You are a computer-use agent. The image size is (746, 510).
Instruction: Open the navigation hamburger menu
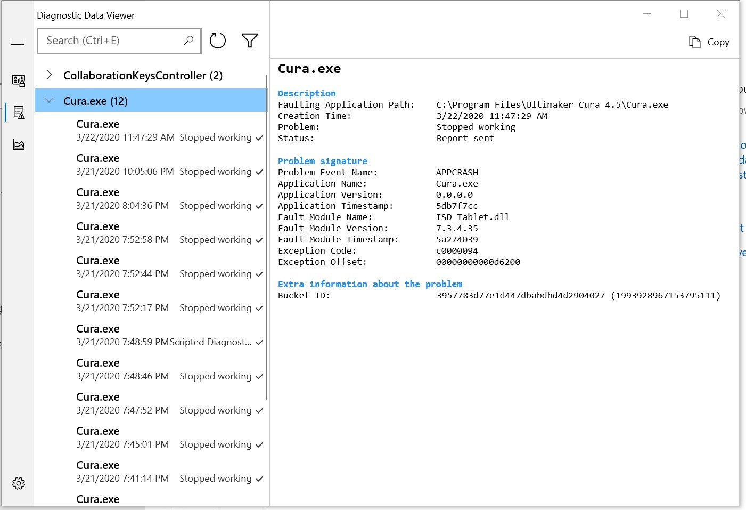coord(18,41)
